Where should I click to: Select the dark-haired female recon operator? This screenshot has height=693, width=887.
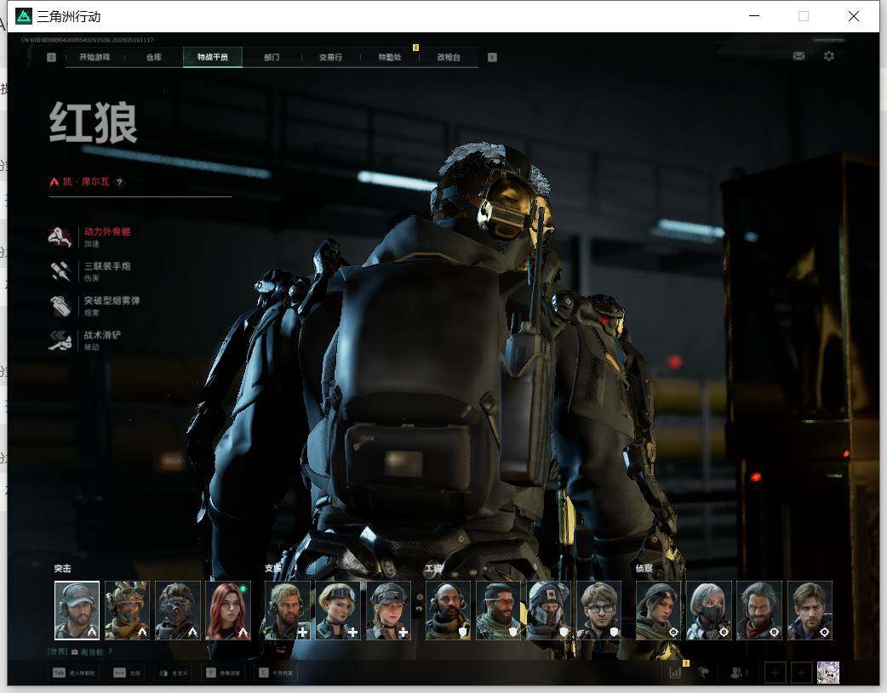click(x=659, y=611)
